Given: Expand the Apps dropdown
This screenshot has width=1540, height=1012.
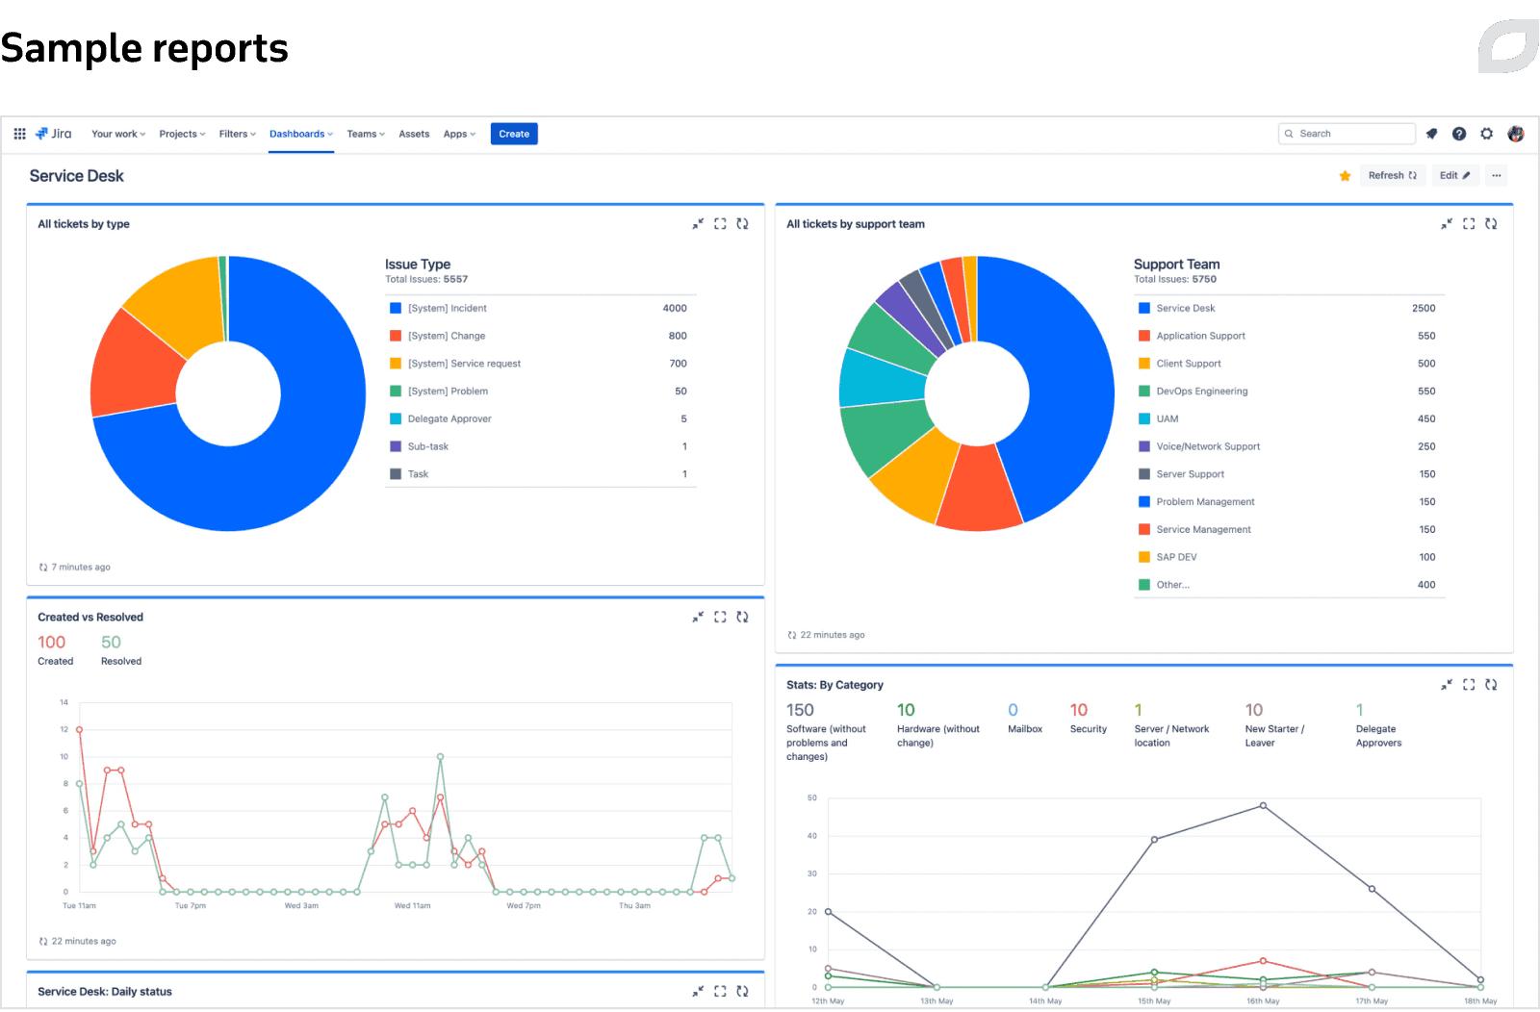Looking at the screenshot, I should coord(459,134).
